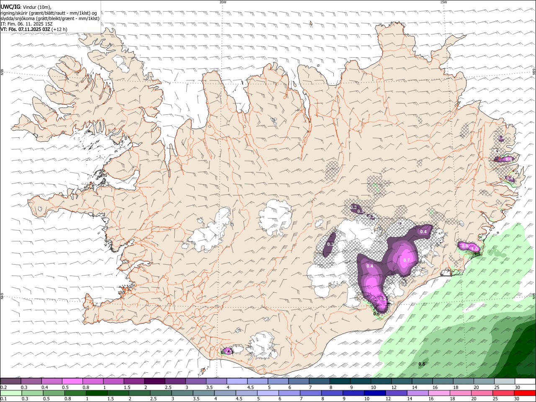Click the '0.6' value near the south coast
Screen dimensions: 536x402
tap(376, 314)
